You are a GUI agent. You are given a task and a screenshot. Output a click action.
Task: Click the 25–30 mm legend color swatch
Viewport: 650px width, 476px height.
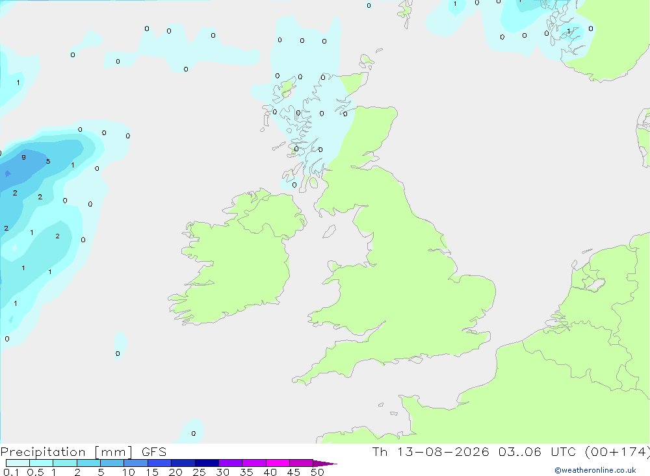tap(207, 463)
